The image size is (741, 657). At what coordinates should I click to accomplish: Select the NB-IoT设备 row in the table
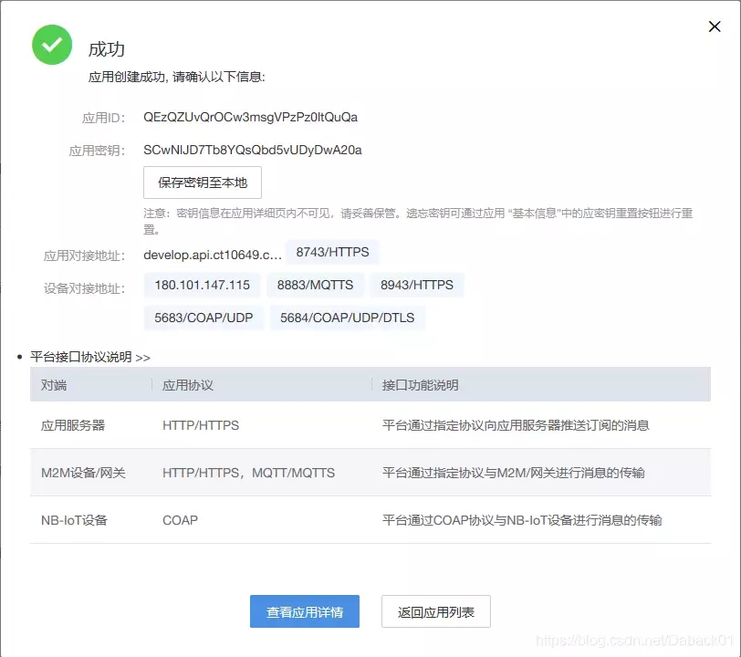73,520
